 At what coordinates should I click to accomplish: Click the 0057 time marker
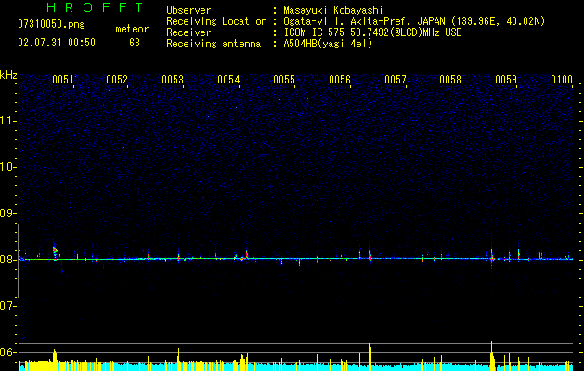click(x=396, y=80)
